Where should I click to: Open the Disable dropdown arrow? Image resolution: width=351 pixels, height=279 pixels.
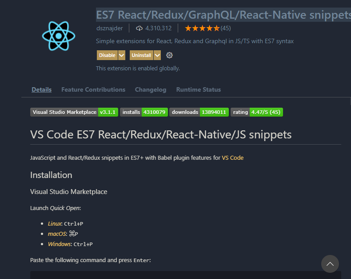click(122, 55)
